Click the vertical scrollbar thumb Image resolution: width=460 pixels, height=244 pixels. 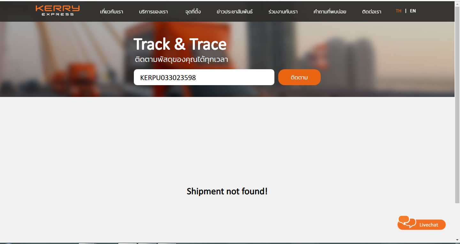click(x=457, y=105)
